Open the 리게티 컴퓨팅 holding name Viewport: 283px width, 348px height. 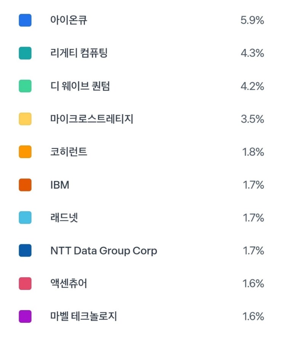tap(79, 53)
